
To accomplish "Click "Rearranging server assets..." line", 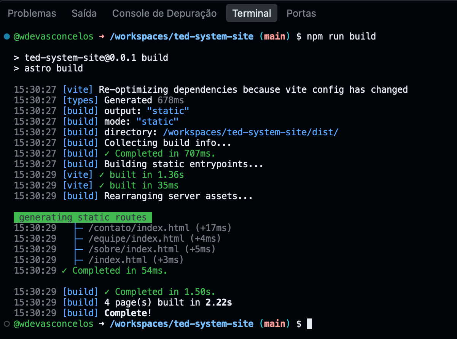I will [178, 196].
